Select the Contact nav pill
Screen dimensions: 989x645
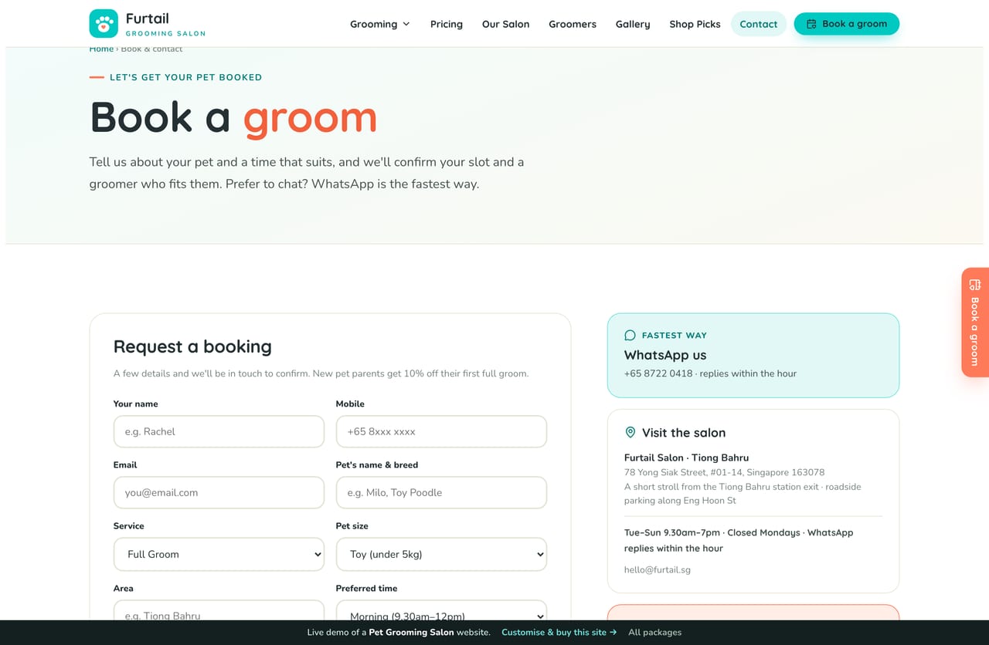tap(759, 24)
